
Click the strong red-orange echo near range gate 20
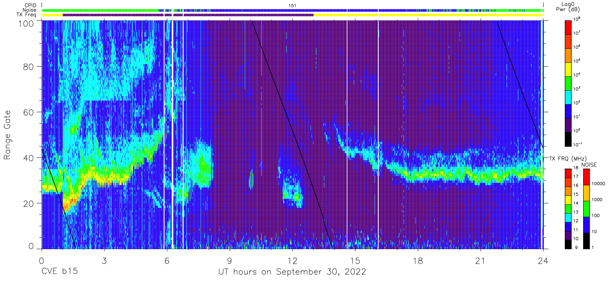70,202
